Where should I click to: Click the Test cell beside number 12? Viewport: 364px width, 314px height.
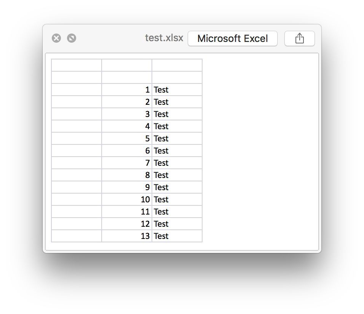[x=177, y=224]
